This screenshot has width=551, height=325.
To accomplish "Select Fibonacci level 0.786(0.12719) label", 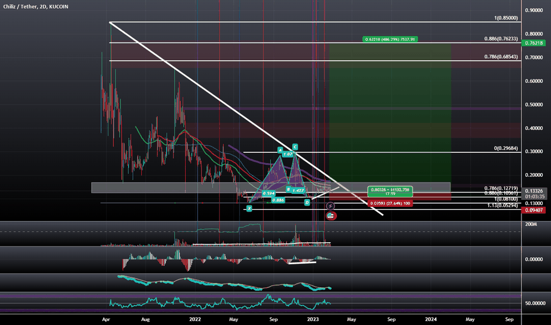I will [x=501, y=188].
